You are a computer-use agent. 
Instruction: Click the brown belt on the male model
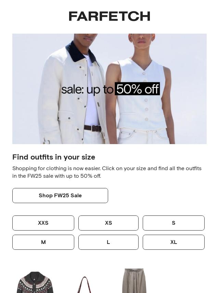(93, 128)
